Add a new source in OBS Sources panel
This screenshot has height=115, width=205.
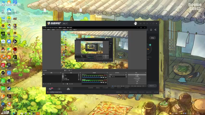[x=63, y=84]
